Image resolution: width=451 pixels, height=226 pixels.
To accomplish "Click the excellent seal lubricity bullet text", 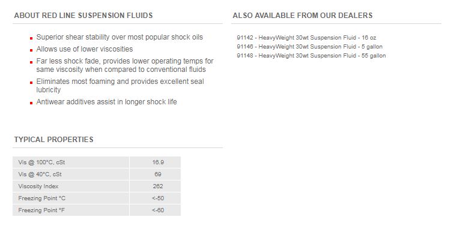I will [x=120, y=86].
